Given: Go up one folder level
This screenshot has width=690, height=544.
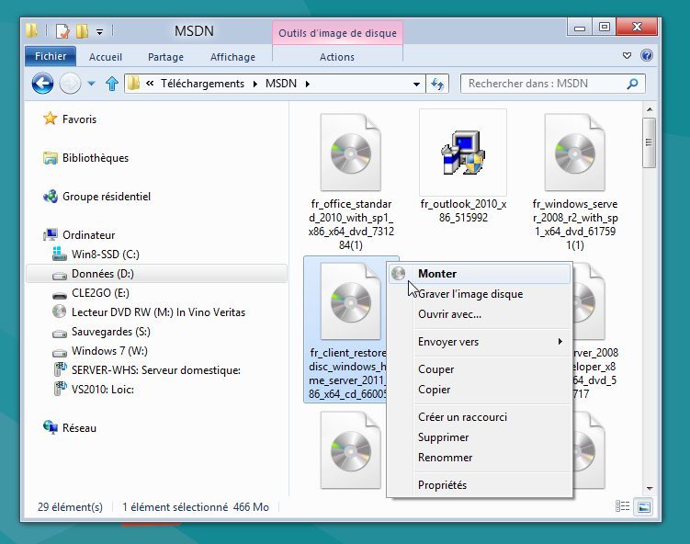Looking at the screenshot, I should coord(112,84).
